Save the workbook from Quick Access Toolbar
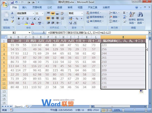 coord(12,3)
